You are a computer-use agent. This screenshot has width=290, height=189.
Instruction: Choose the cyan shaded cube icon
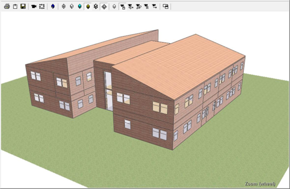click(80, 6)
